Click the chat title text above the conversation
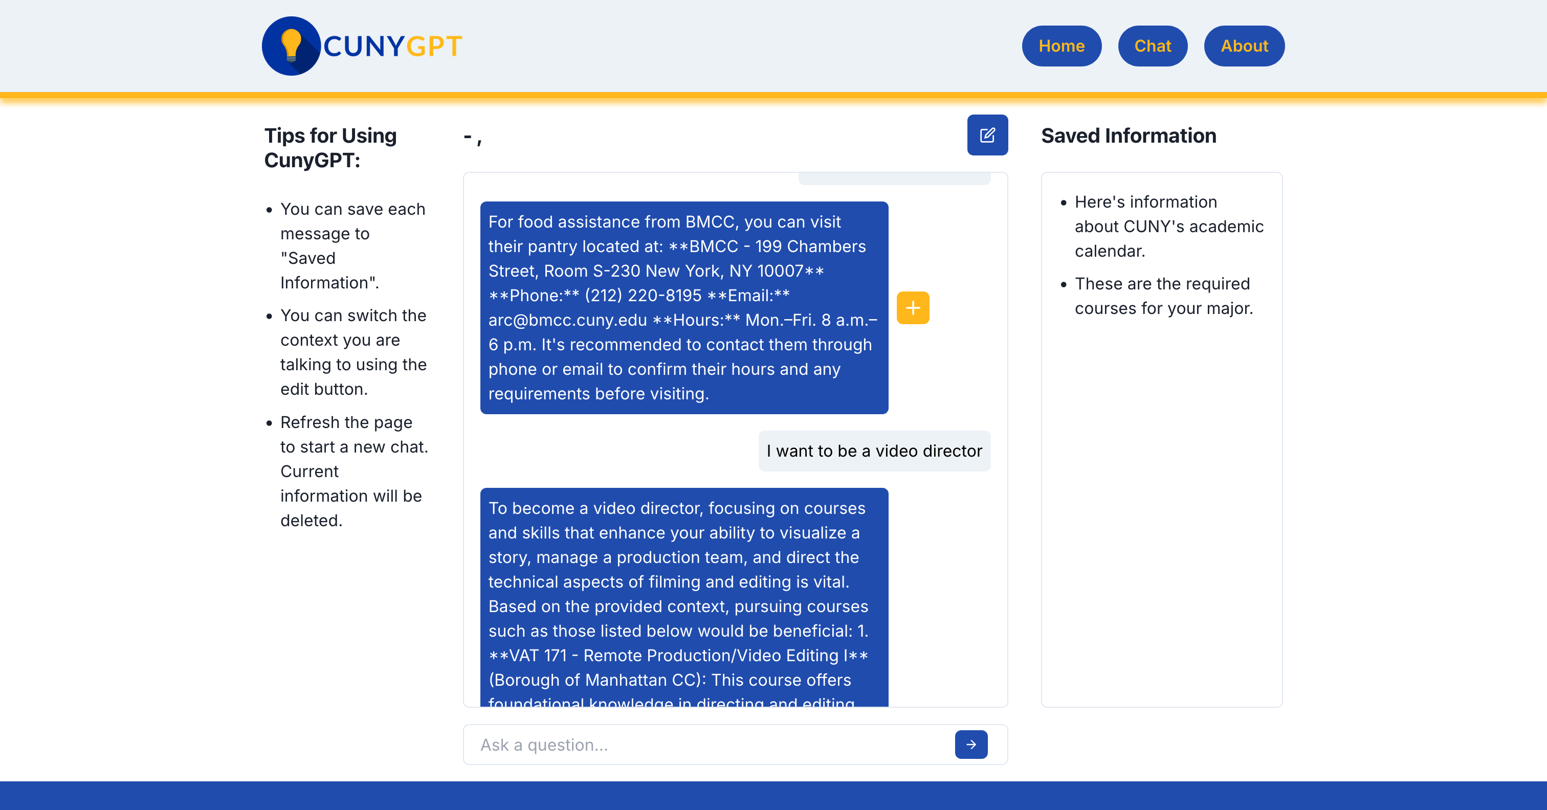 [473, 138]
